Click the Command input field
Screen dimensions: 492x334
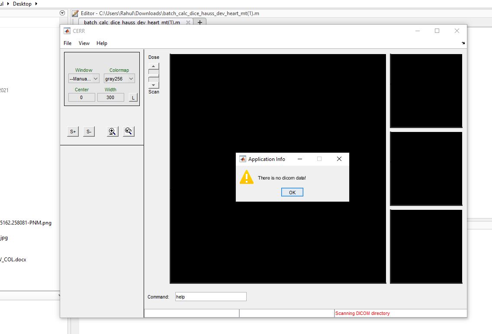[211, 297]
